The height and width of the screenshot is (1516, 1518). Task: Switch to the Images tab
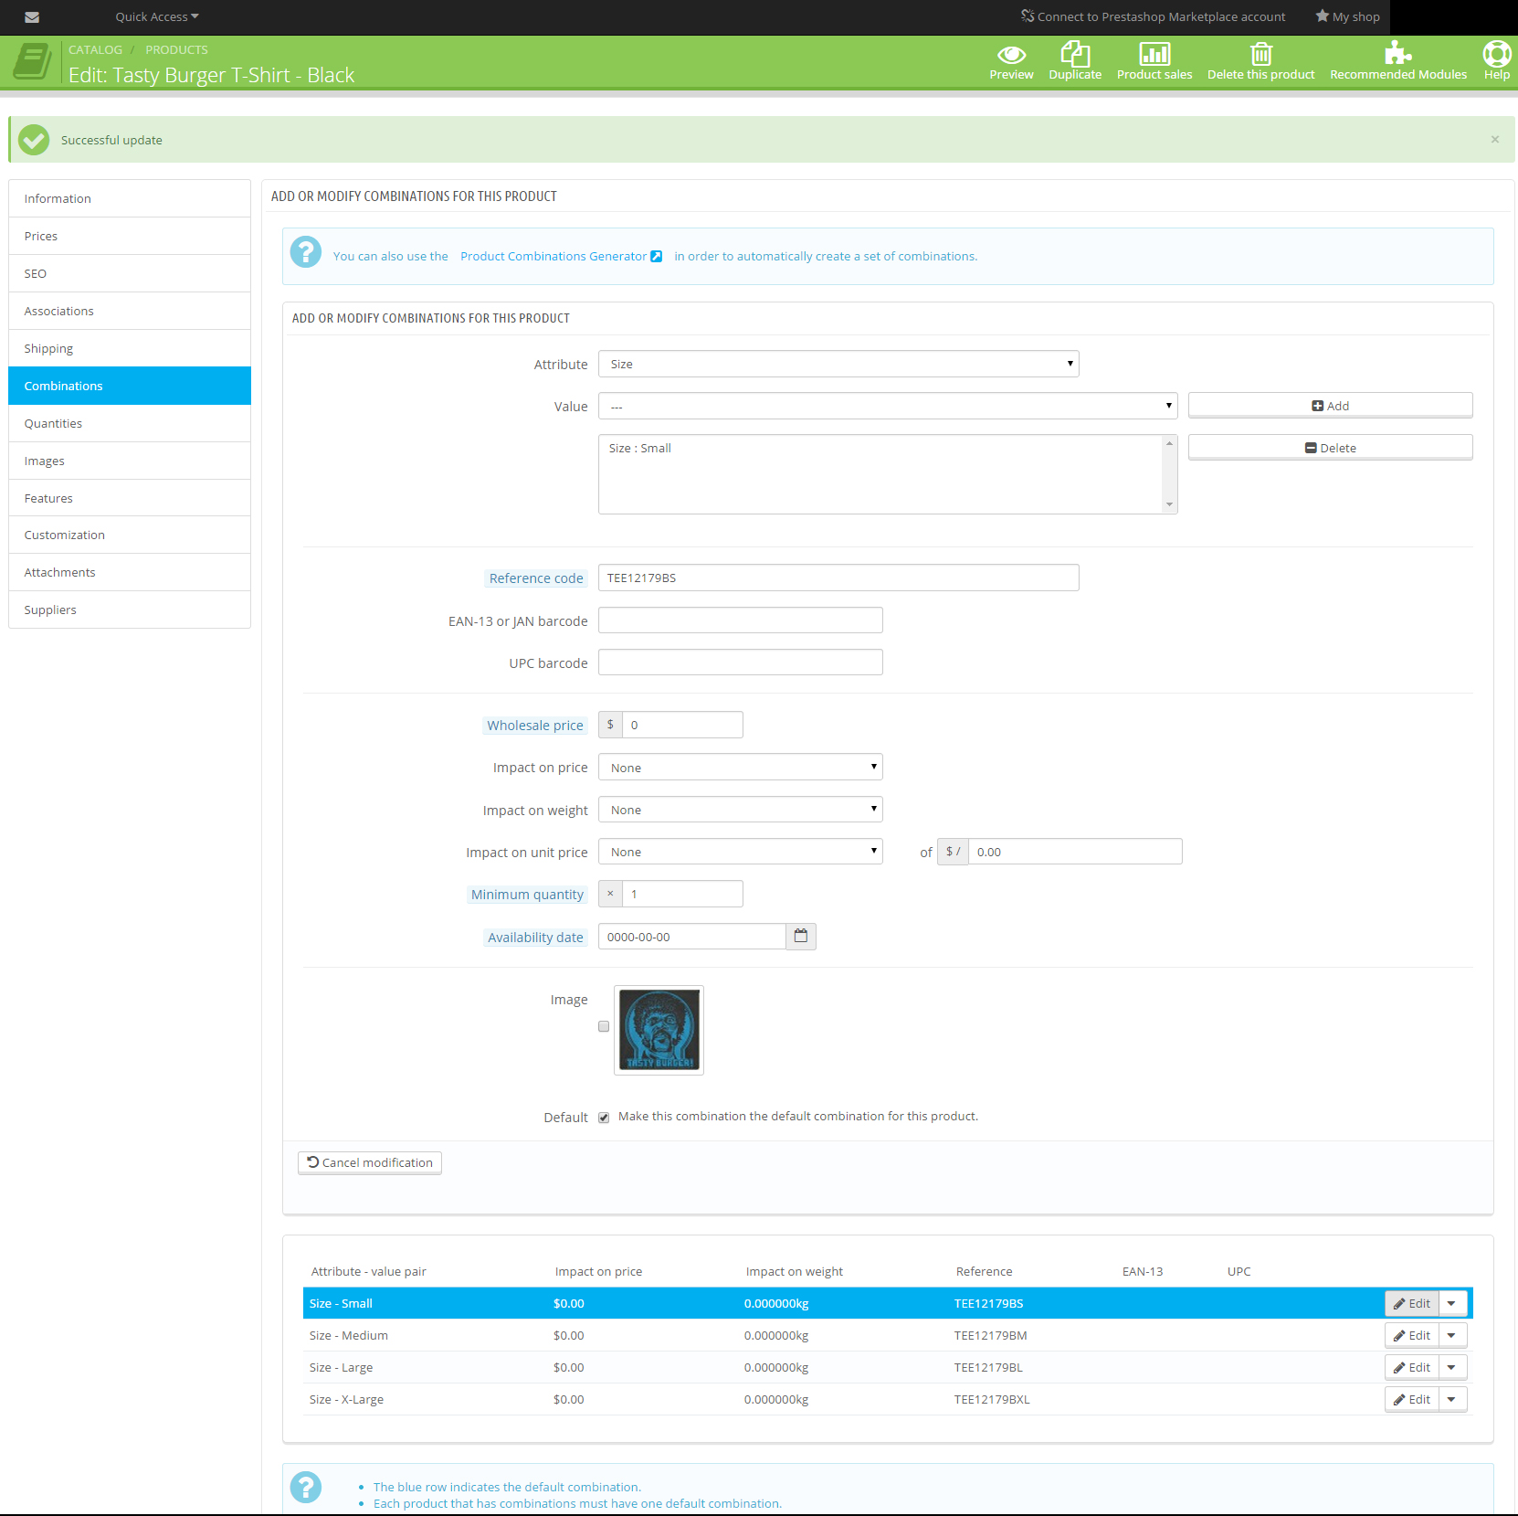click(x=44, y=461)
